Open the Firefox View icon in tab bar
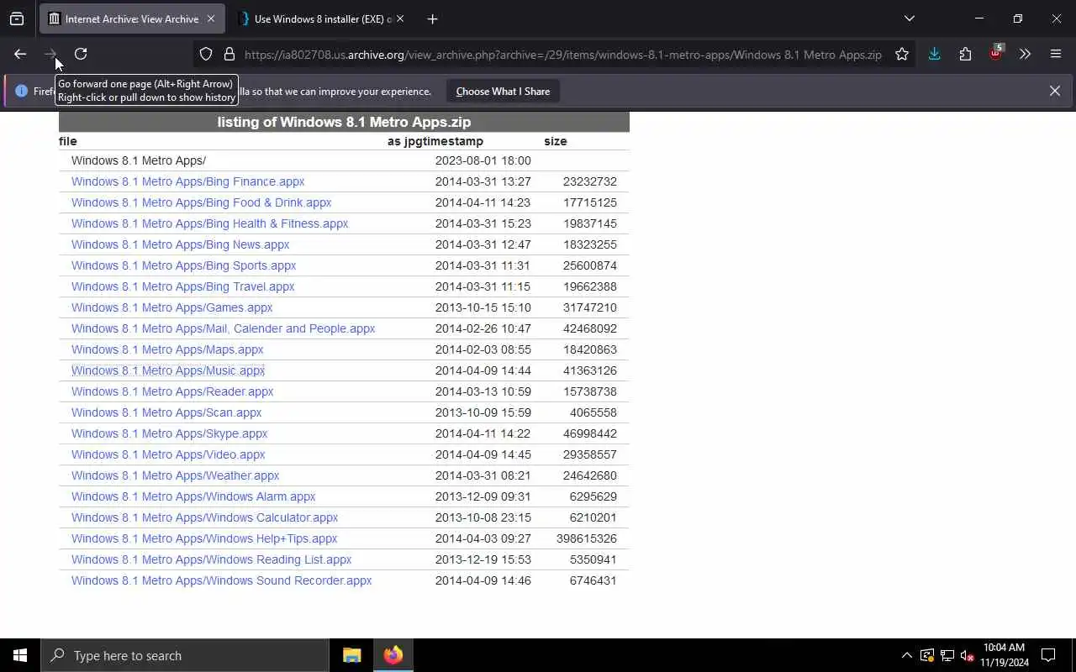Image resolution: width=1076 pixels, height=672 pixels. click(x=17, y=18)
